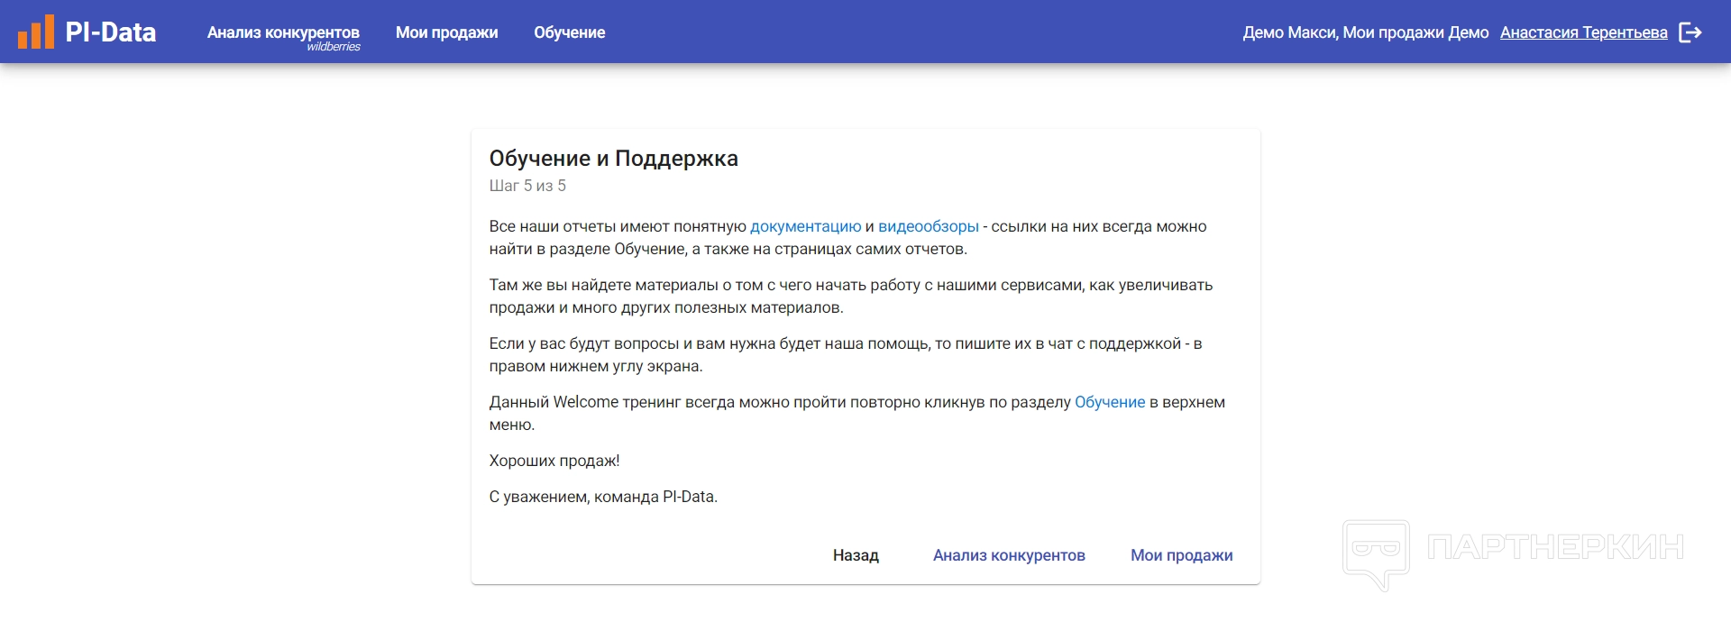Click the logout arrow icon
Image resolution: width=1731 pixels, height=640 pixels.
tap(1690, 32)
